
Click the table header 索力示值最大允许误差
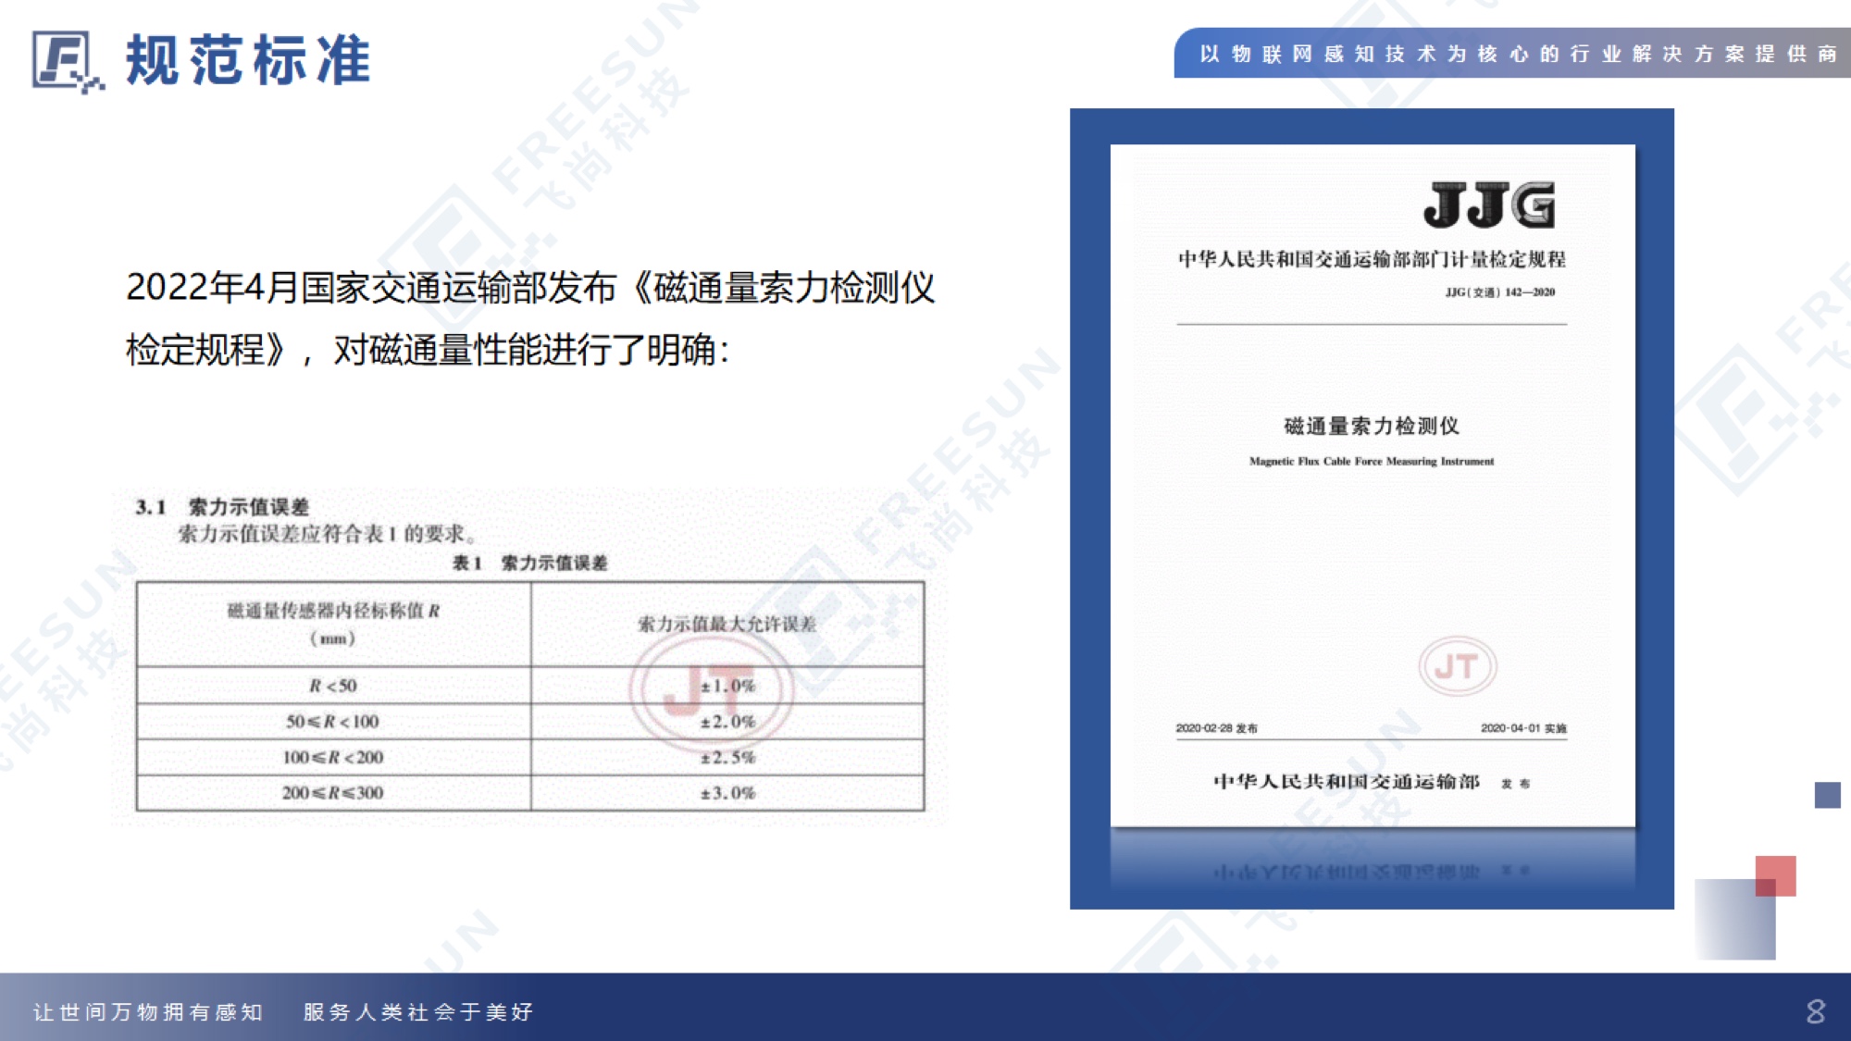(x=727, y=624)
